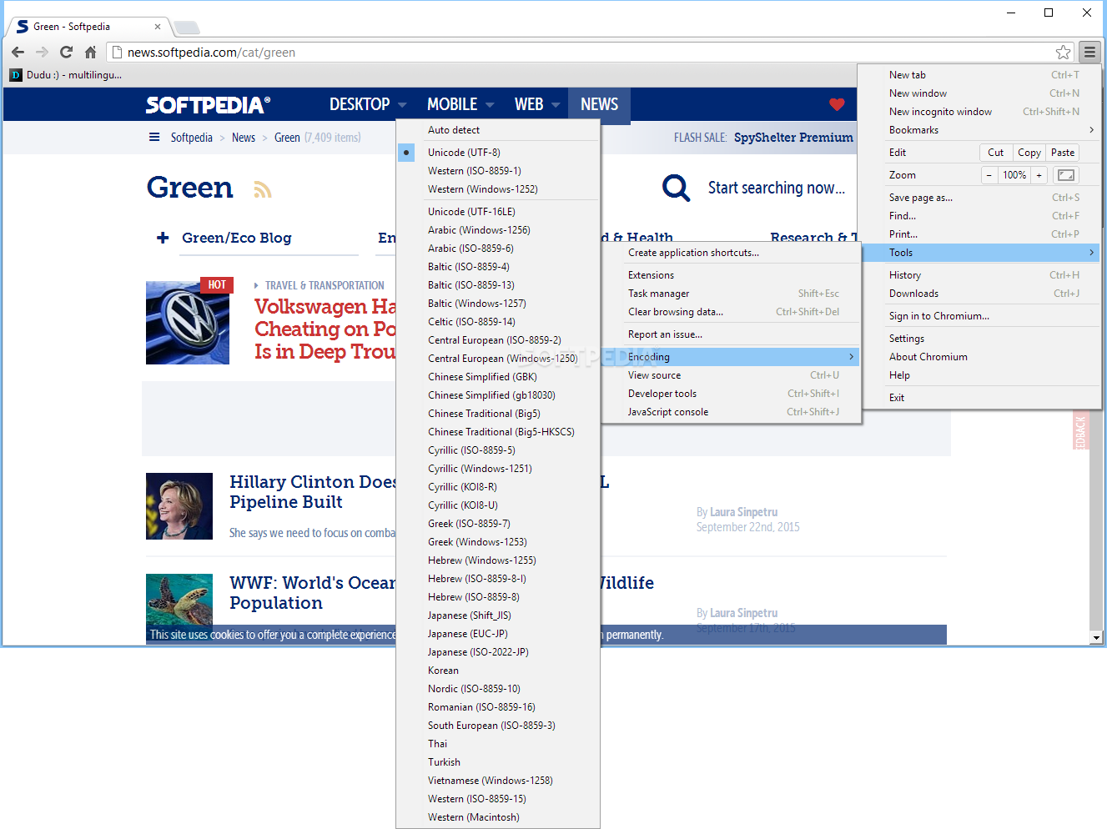Image resolution: width=1107 pixels, height=829 pixels.
Task: Click the browser back arrow
Action: 18,53
